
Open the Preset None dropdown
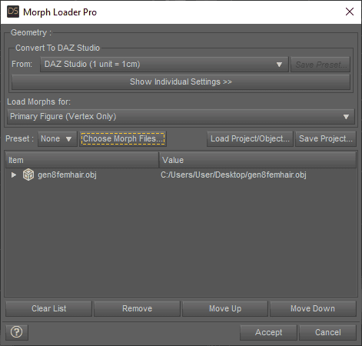click(58, 138)
